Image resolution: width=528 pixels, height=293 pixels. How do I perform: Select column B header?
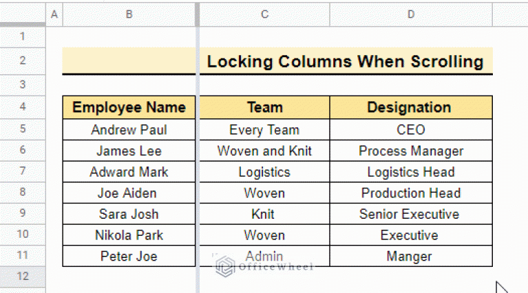(129, 14)
